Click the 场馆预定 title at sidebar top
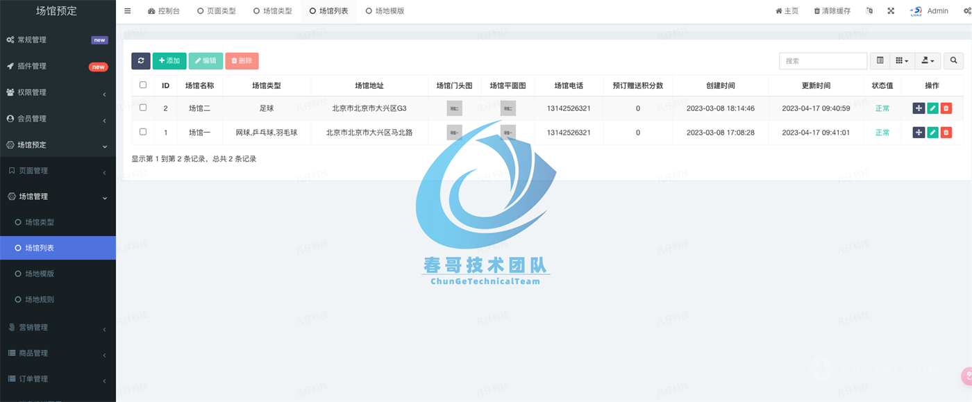Image resolution: width=972 pixels, height=402 pixels. pos(57,11)
